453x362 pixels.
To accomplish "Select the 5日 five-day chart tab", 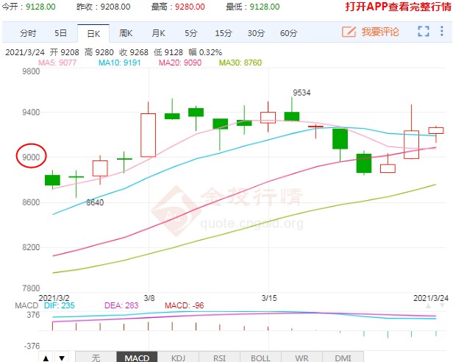I will 60,33.
